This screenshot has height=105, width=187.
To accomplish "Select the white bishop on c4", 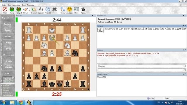I will point(67,53).
